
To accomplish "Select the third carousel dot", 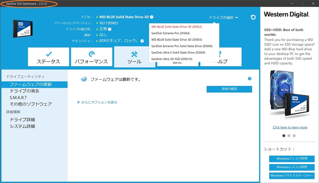I will tap(294, 136).
